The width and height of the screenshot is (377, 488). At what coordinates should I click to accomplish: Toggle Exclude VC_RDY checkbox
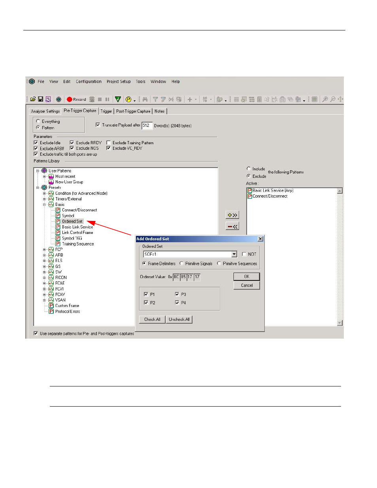pos(108,148)
